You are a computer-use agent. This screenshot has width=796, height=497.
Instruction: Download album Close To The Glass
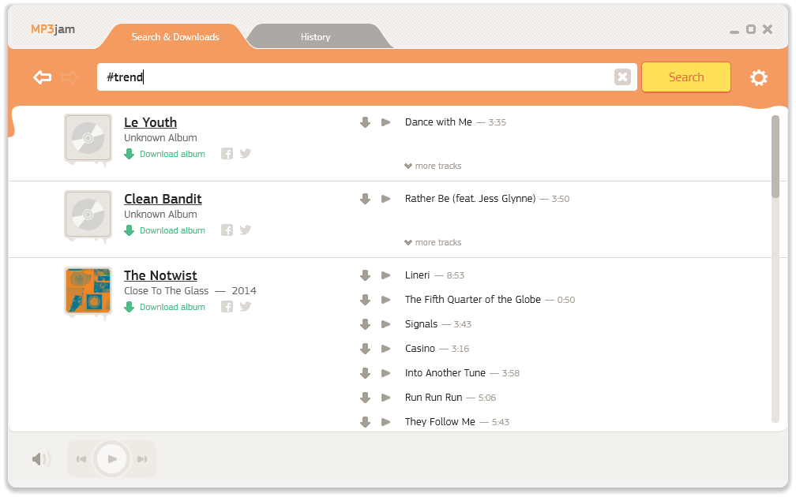pyautogui.click(x=165, y=308)
